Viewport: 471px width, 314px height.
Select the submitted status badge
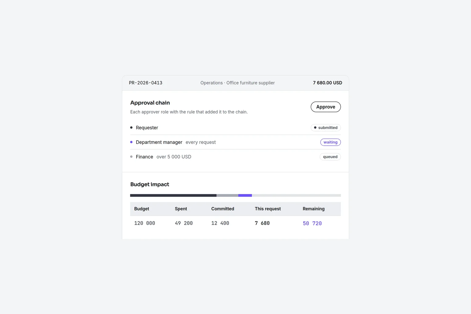(326, 128)
